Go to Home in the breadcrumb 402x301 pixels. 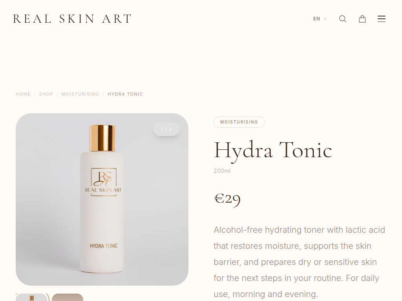click(23, 94)
